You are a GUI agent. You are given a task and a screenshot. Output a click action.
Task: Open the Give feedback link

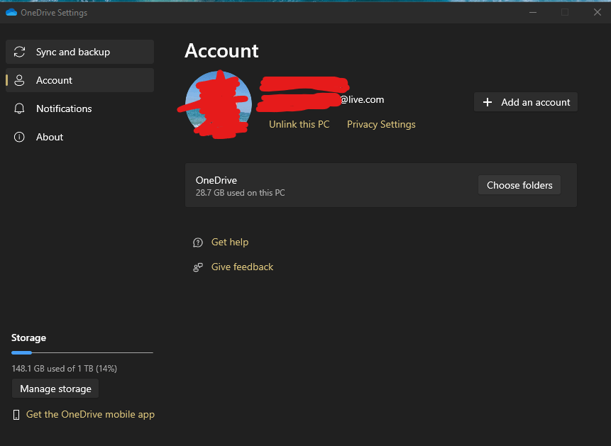pos(242,267)
